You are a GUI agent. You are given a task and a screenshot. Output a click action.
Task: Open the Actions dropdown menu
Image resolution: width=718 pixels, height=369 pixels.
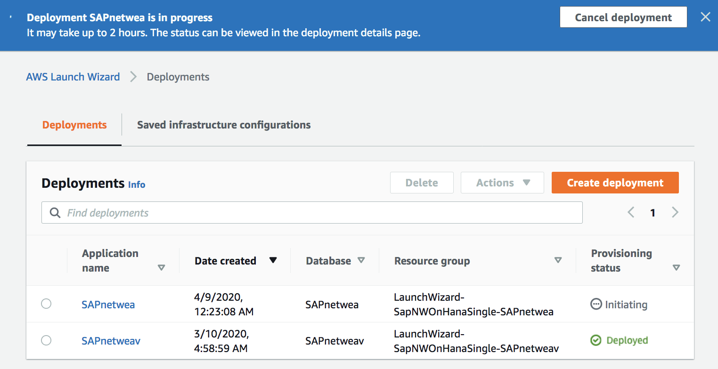[502, 183]
